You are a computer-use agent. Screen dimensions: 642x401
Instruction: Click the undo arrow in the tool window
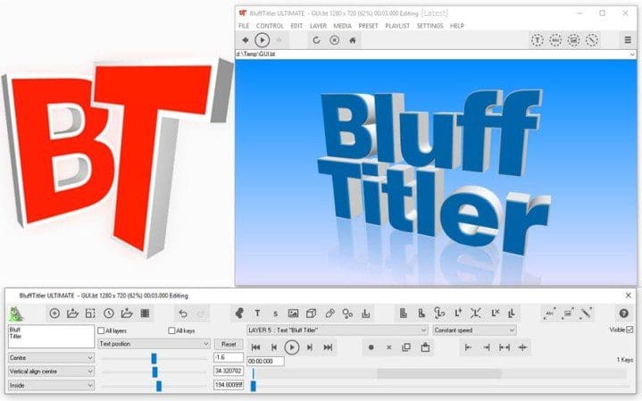coord(183,313)
